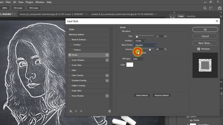Toggle the Preview checkbox
The image size is (223, 125).
(x=199, y=49)
